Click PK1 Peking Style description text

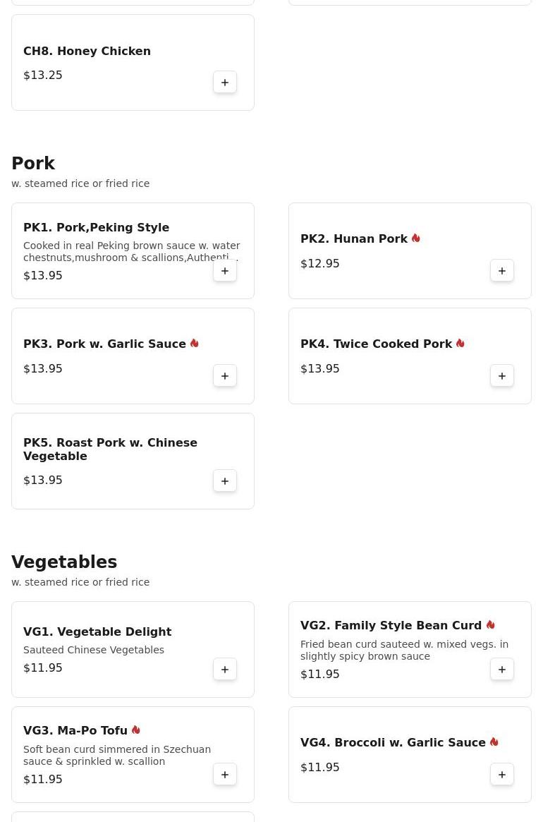131,252
